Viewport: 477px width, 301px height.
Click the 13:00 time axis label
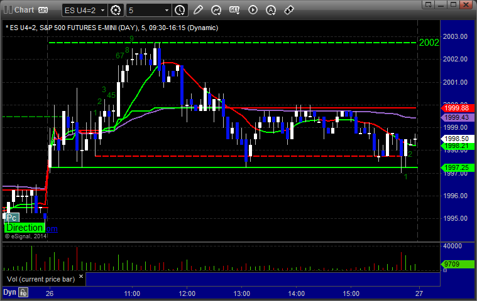pos(241,293)
